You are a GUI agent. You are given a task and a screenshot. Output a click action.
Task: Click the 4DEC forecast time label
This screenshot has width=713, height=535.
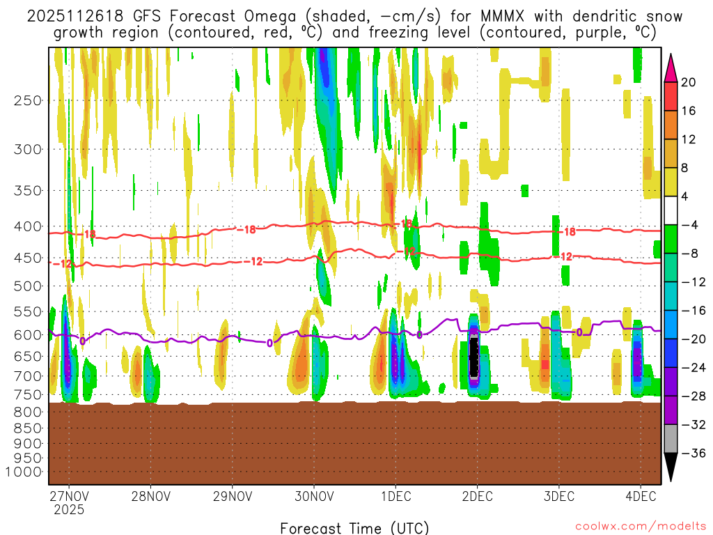pos(641,496)
